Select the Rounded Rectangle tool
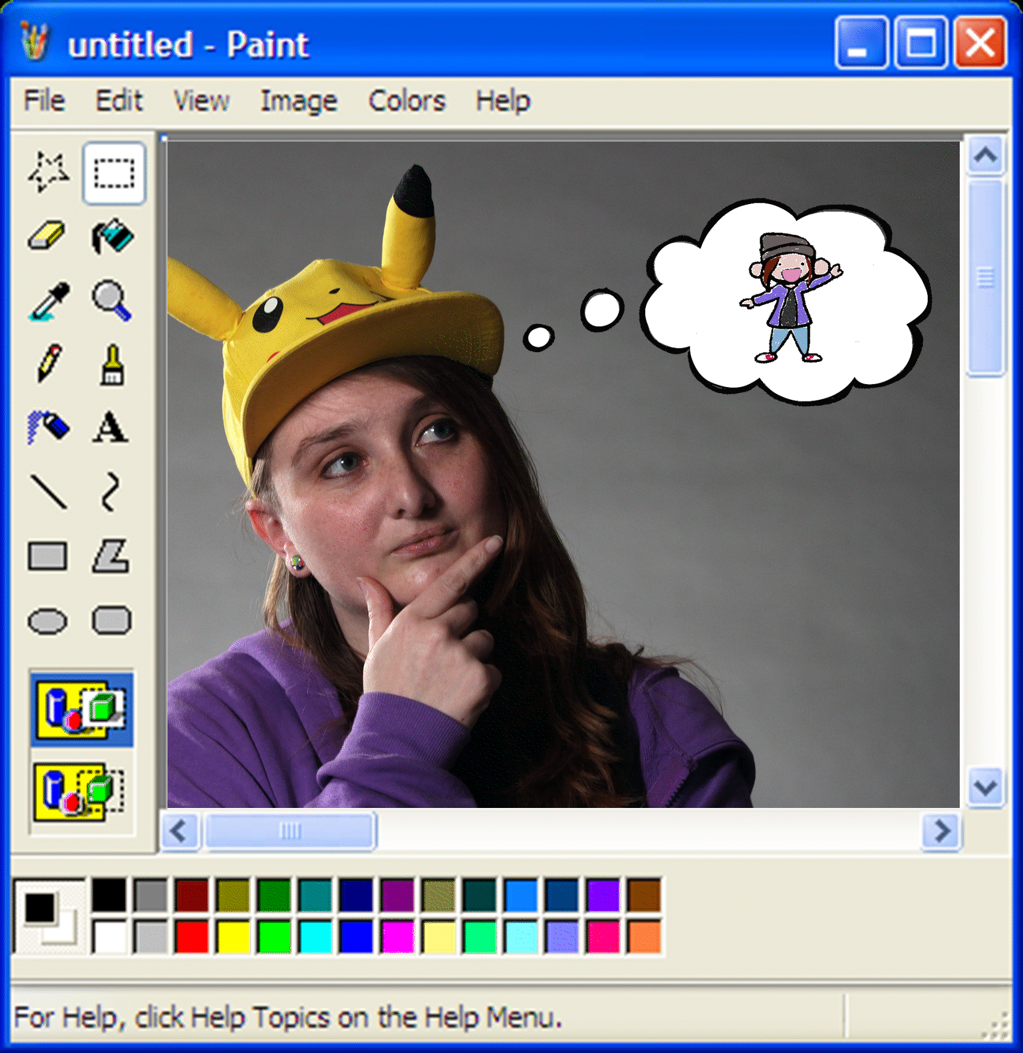1023x1053 pixels. point(111,621)
